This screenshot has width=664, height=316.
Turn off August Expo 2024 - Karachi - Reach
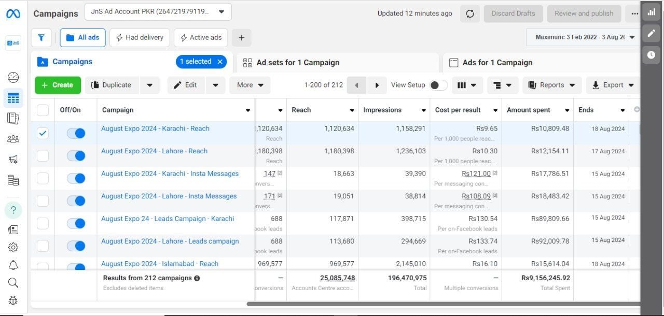tap(76, 133)
